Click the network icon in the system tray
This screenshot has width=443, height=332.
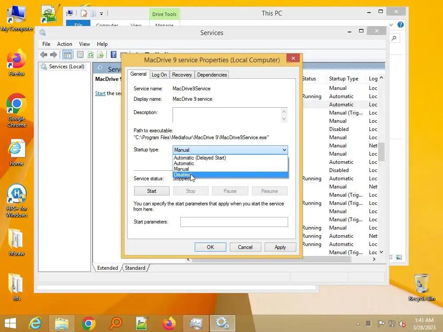[x=392, y=323]
